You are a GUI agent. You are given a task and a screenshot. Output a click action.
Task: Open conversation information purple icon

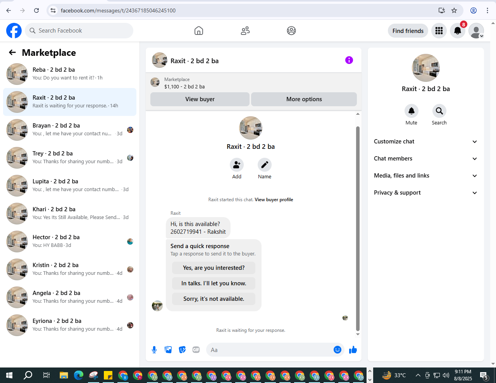click(349, 60)
